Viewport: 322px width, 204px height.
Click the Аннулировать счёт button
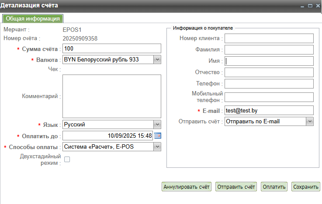tap(187, 187)
